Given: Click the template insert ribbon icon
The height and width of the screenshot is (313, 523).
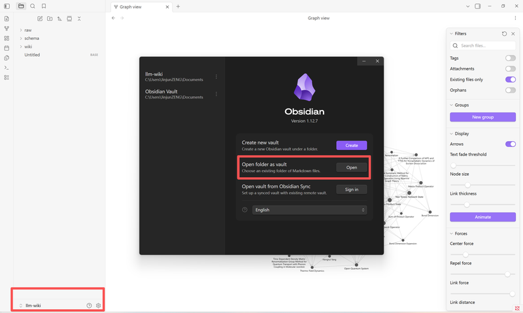Looking at the screenshot, I should 7,58.
